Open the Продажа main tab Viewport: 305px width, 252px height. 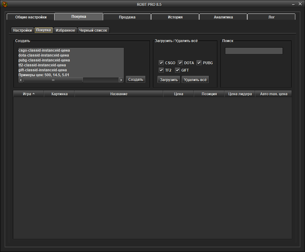[x=127, y=17]
